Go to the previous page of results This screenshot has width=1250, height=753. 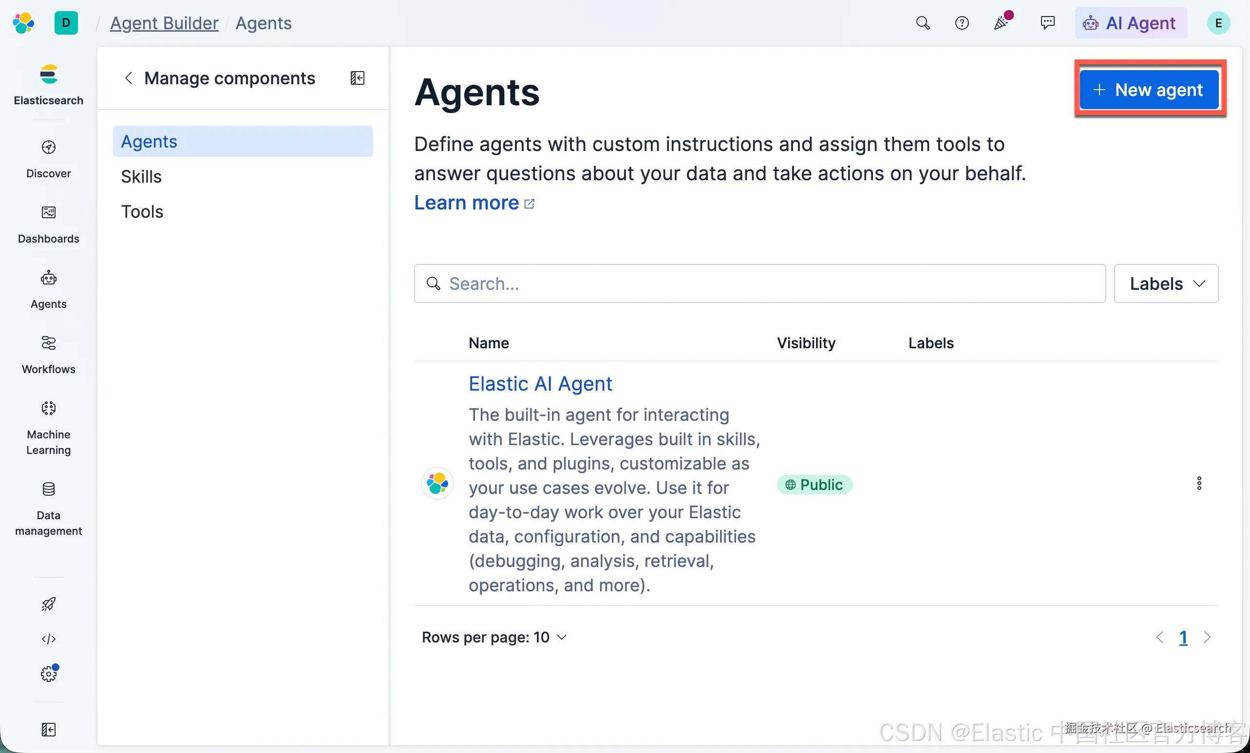(1160, 637)
